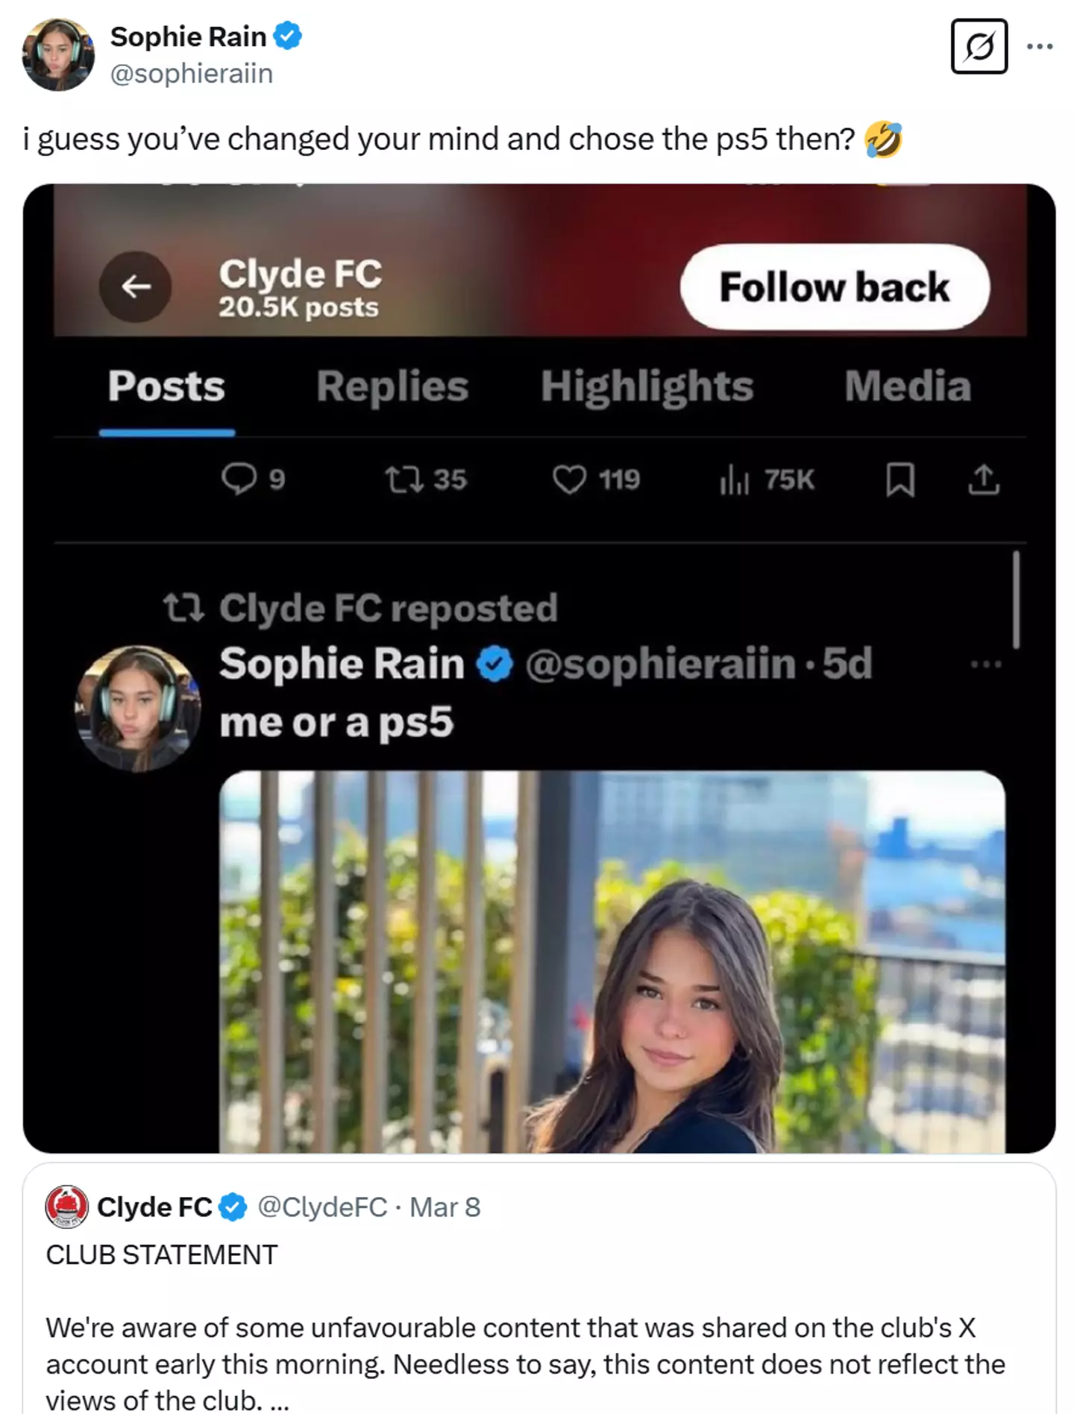
Task: Open the @ClydeFC handle in quoted post
Action: pyautogui.click(x=322, y=1207)
